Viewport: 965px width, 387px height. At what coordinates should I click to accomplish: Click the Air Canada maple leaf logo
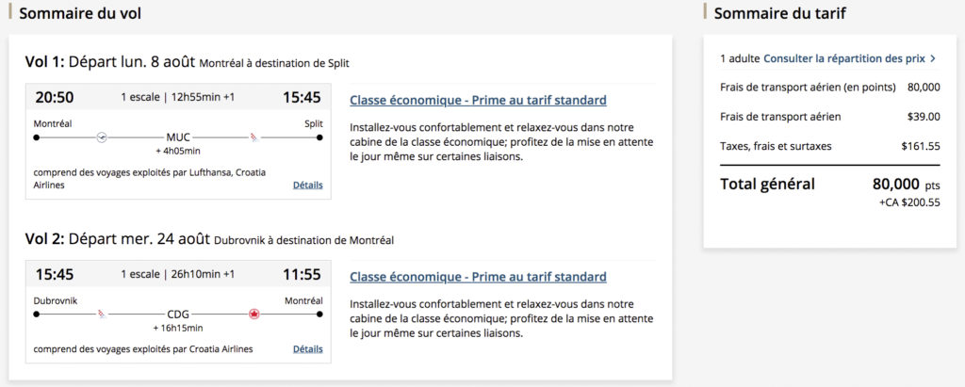coord(253,314)
